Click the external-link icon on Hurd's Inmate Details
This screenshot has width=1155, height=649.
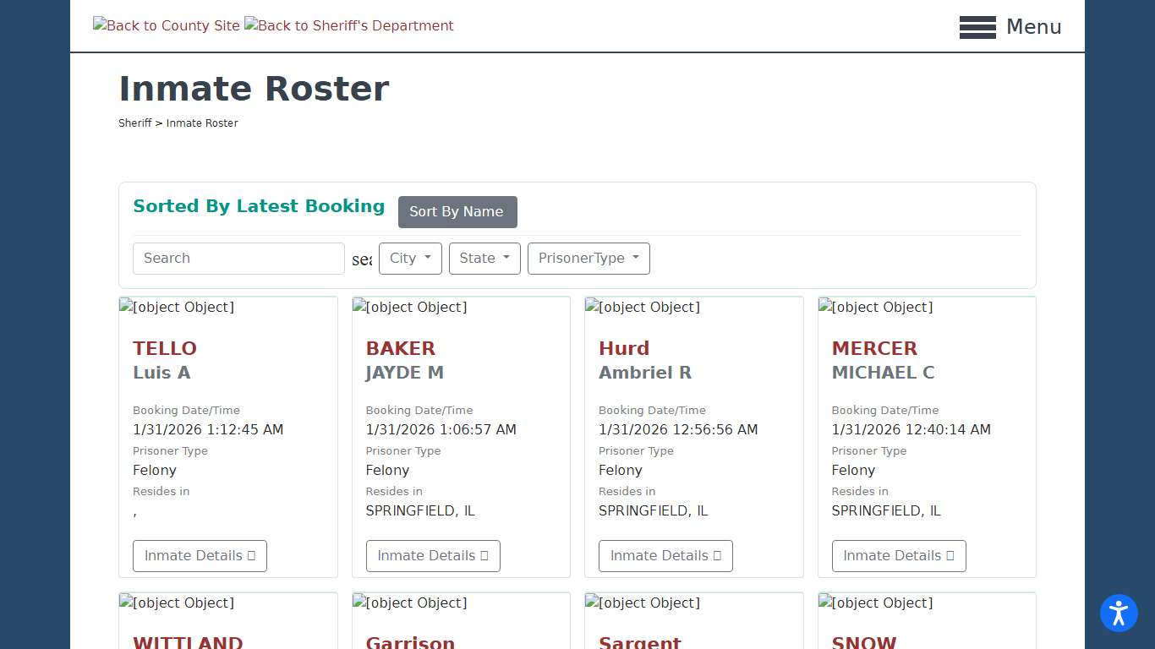pyautogui.click(x=716, y=555)
